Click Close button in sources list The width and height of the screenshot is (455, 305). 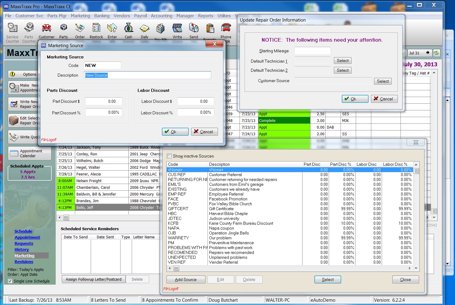[405, 279]
